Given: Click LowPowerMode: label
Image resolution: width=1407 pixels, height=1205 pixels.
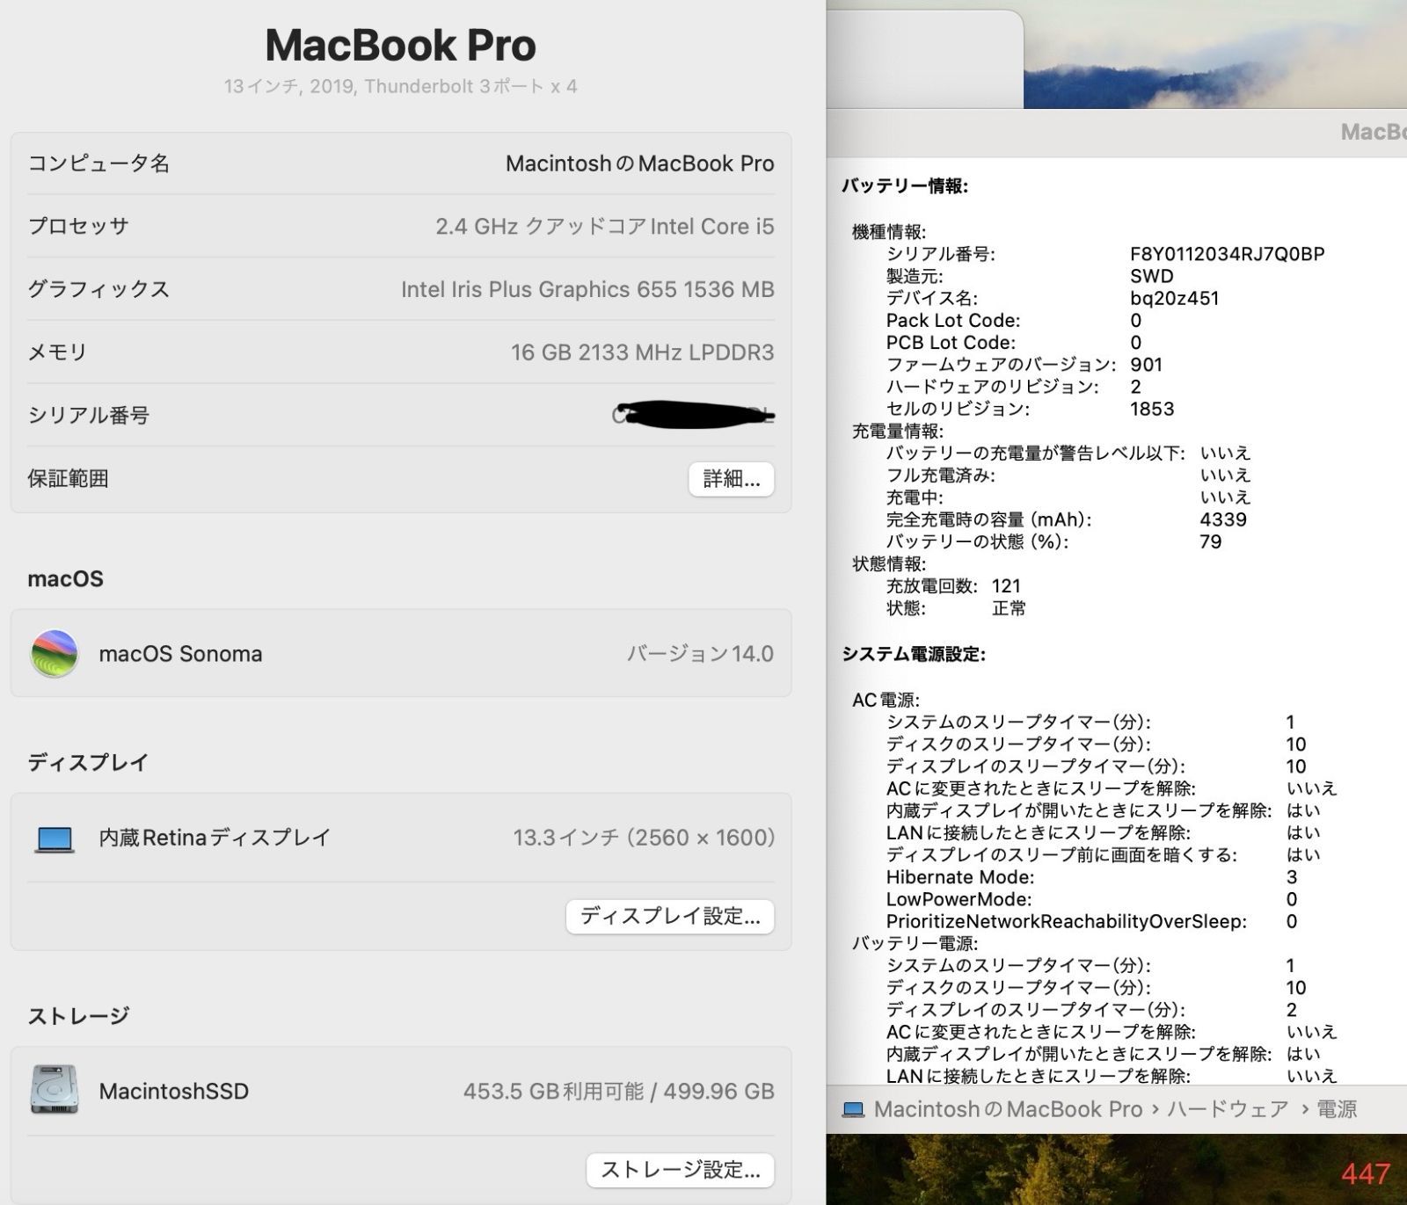Looking at the screenshot, I should point(959,899).
